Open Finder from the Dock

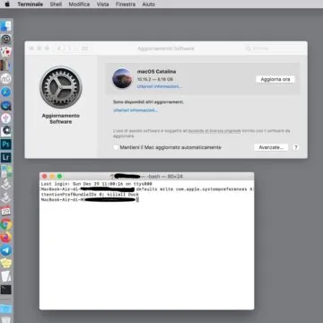click(5, 26)
